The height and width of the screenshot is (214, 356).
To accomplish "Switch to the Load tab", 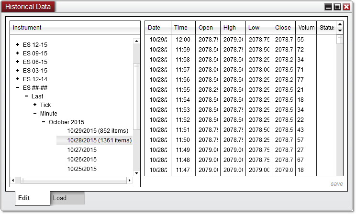I will pos(60,198).
